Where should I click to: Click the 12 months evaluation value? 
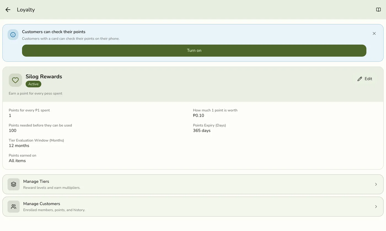(x=19, y=146)
